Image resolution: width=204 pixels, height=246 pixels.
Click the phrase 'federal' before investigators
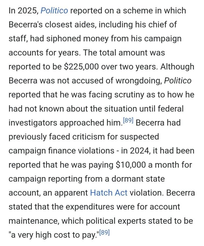click(170, 109)
